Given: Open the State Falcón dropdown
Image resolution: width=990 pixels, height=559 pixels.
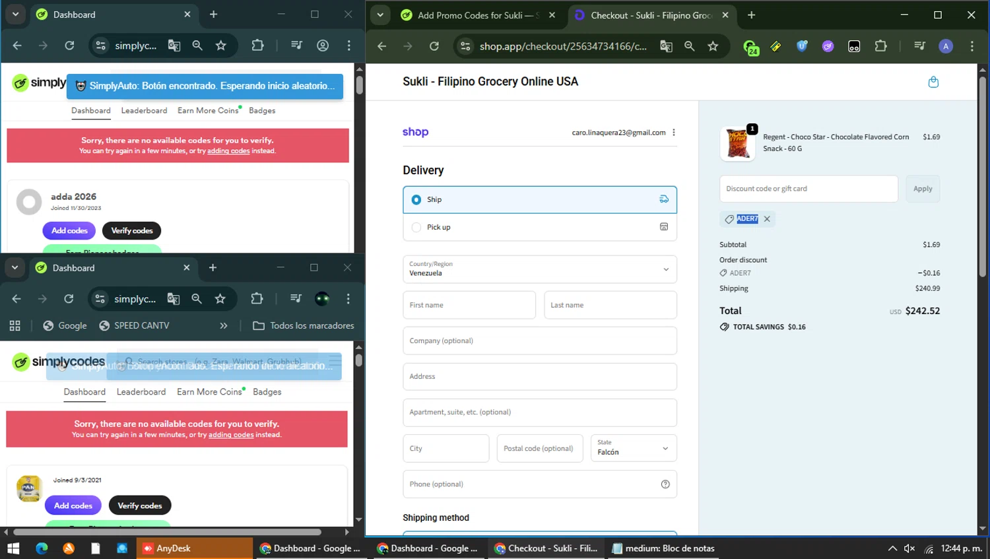Looking at the screenshot, I should [x=634, y=448].
